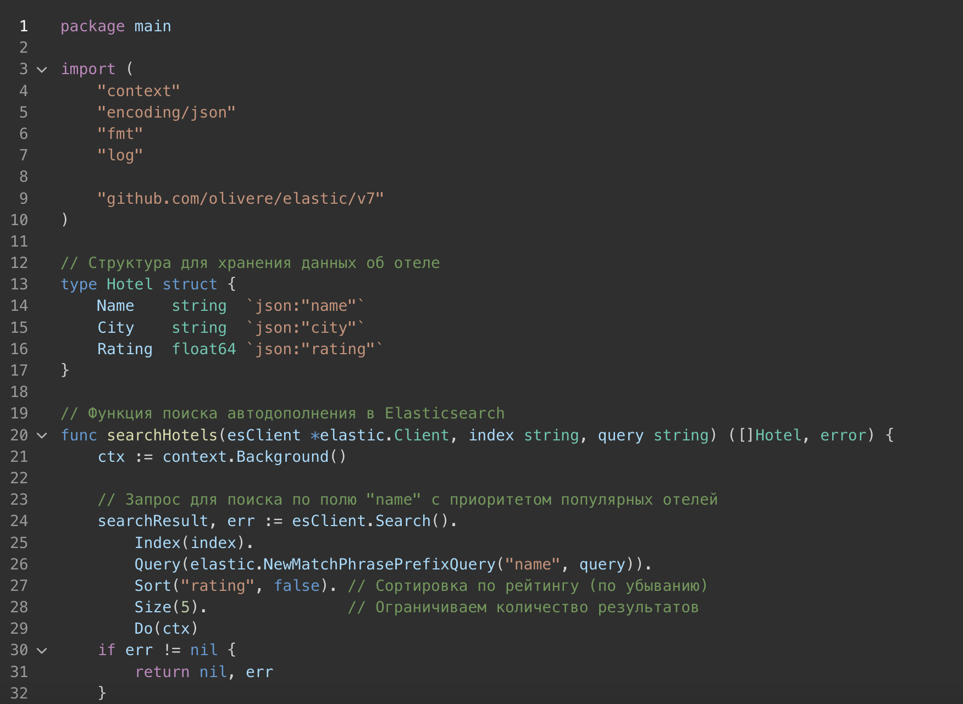Click the NewMatchPhrasePrefixQuery method call

[379, 565]
